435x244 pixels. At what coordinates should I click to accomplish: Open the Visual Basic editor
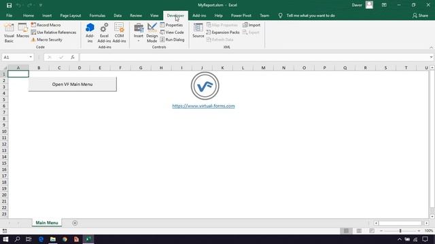9,33
